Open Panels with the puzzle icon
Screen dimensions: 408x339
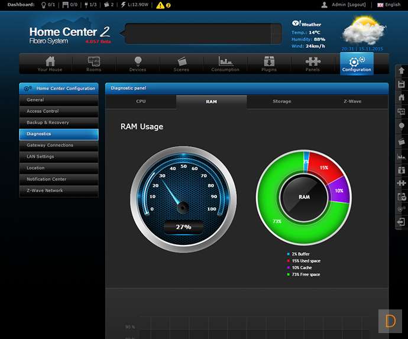point(313,63)
